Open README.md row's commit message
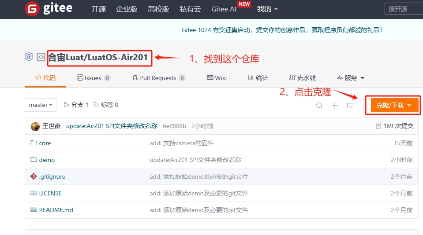This screenshot has width=423, height=235. [199, 210]
